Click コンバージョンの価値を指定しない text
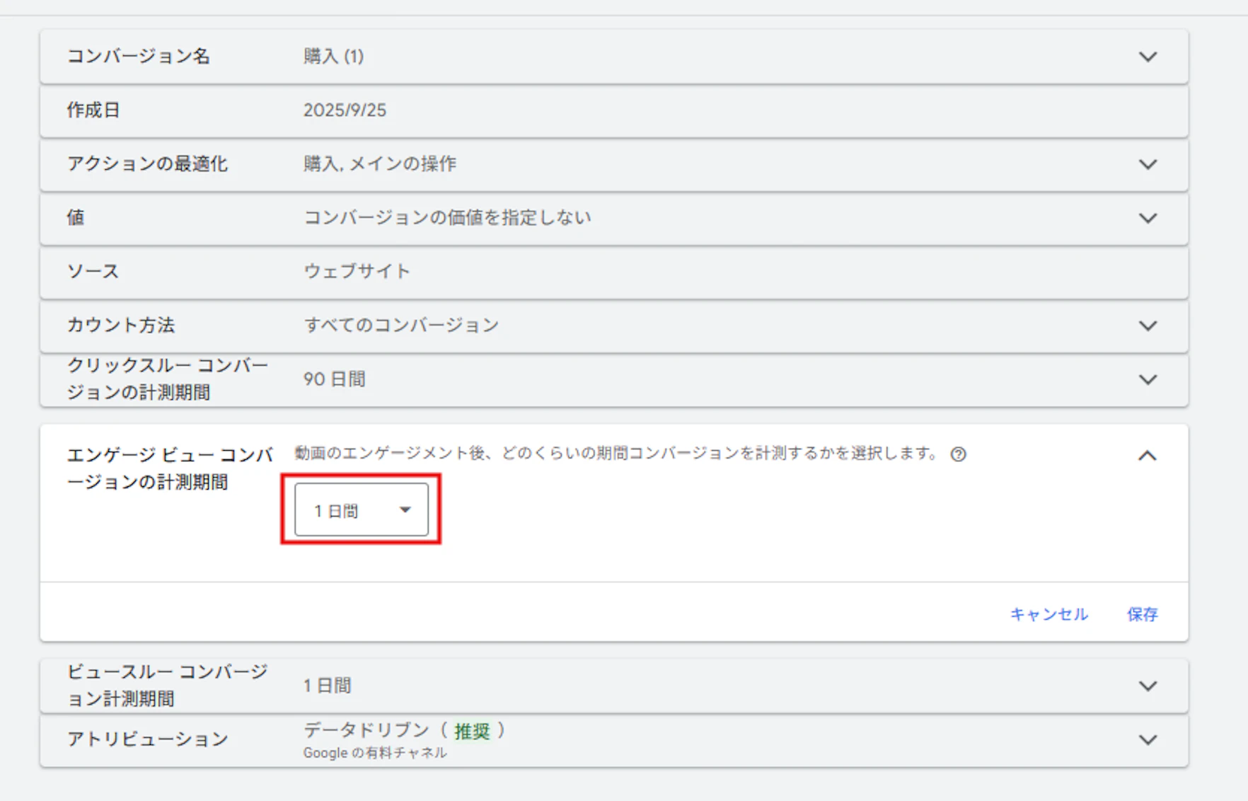The width and height of the screenshot is (1248, 801). point(447,218)
